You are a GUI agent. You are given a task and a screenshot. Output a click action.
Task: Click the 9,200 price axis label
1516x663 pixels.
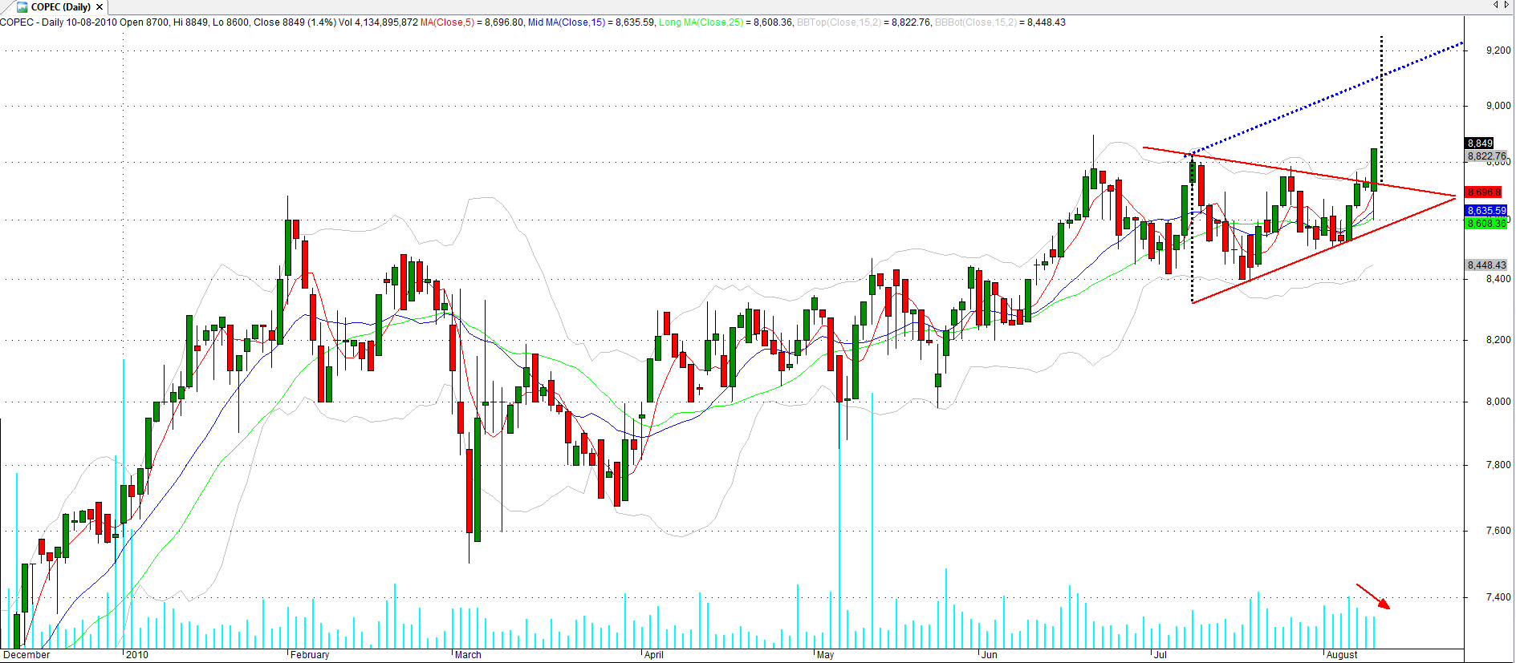point(1498,51)
